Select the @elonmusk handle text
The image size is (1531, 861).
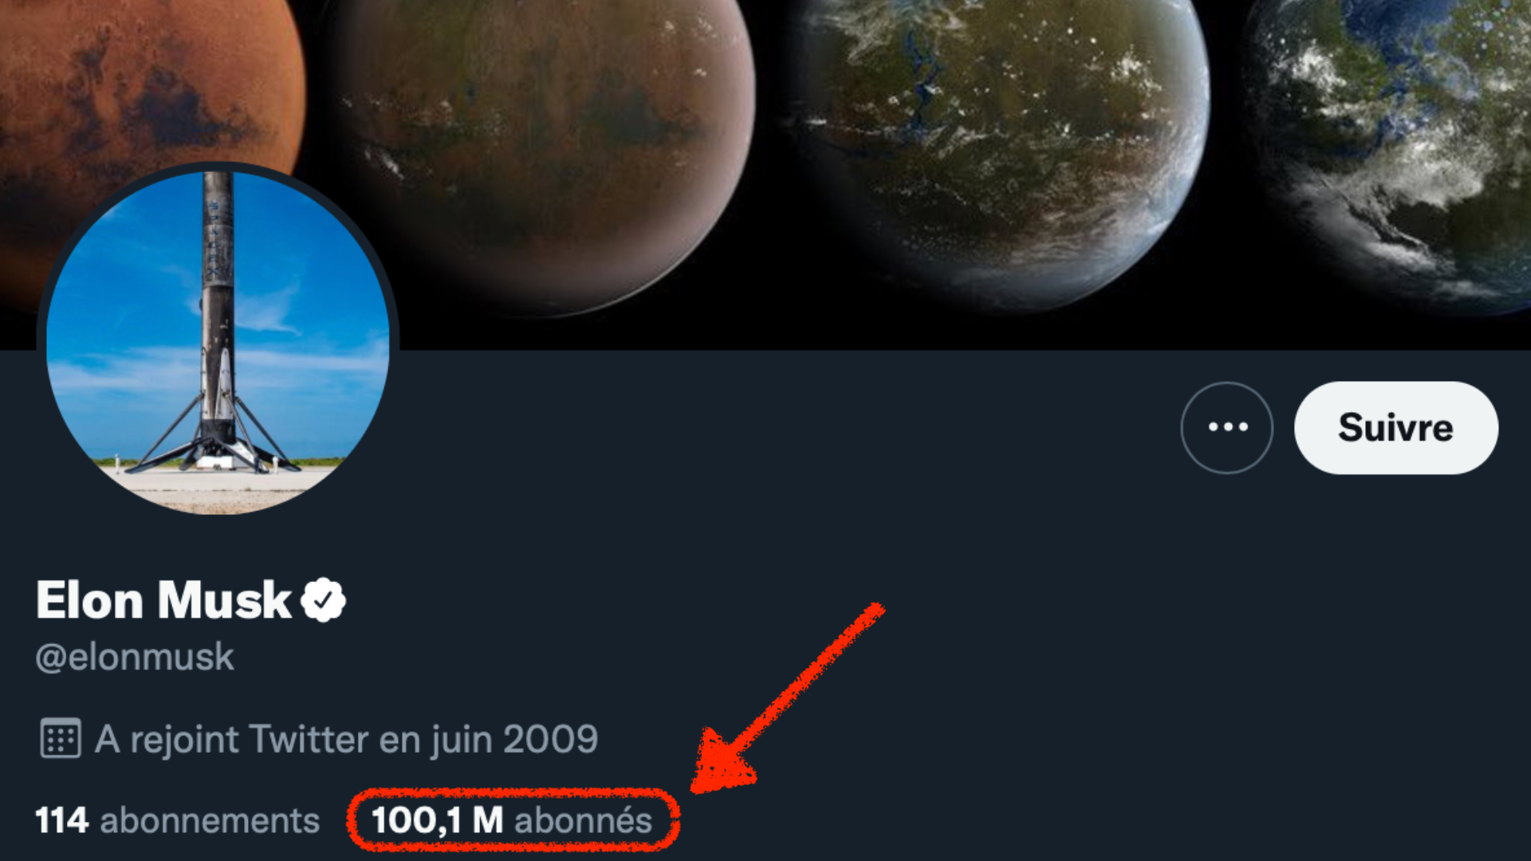point(135,657)
